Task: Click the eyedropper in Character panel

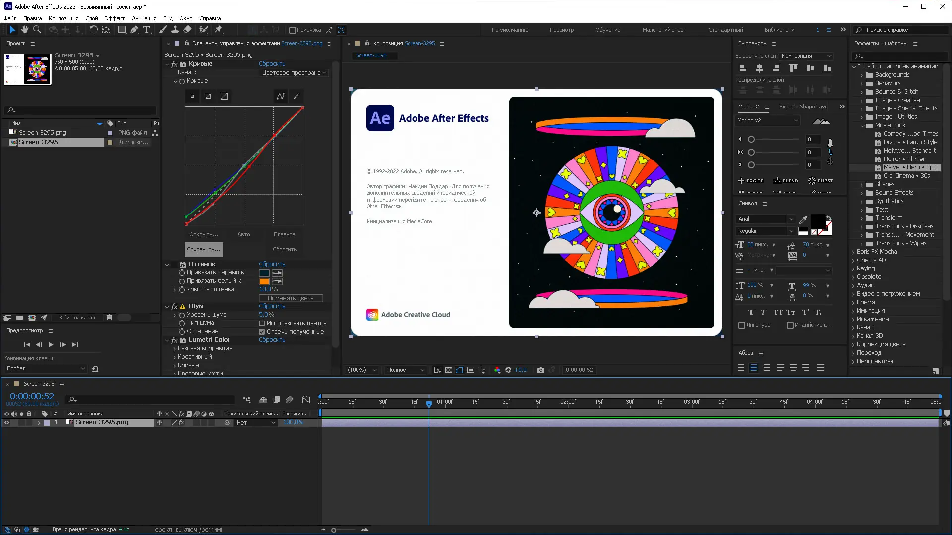Action: click(803, 219)
